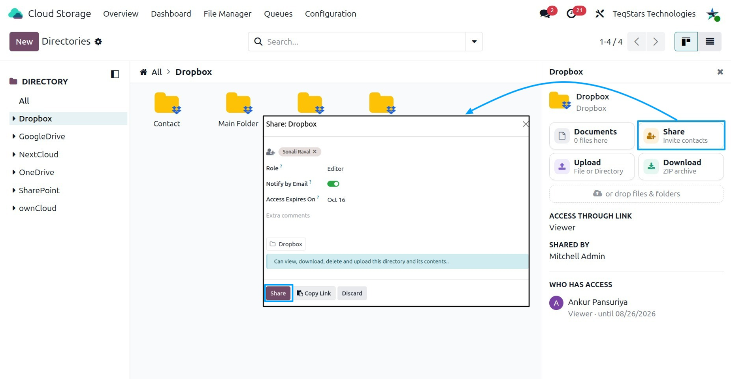Open the activities clock icon
Screen dimensions: 731x379
571,14
